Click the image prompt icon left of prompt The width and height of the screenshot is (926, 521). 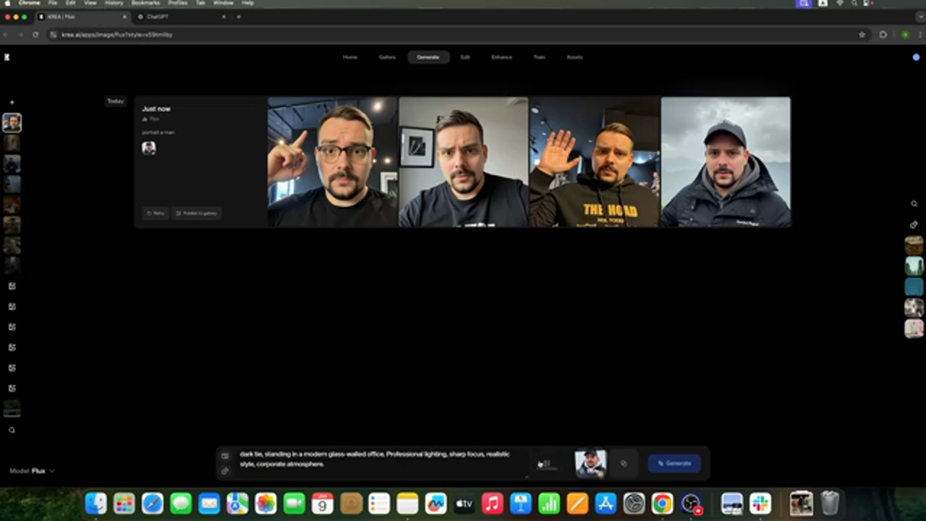coord(225,456)
